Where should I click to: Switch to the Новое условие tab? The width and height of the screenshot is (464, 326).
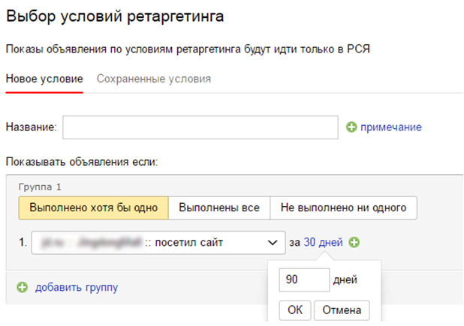[44, 79]
